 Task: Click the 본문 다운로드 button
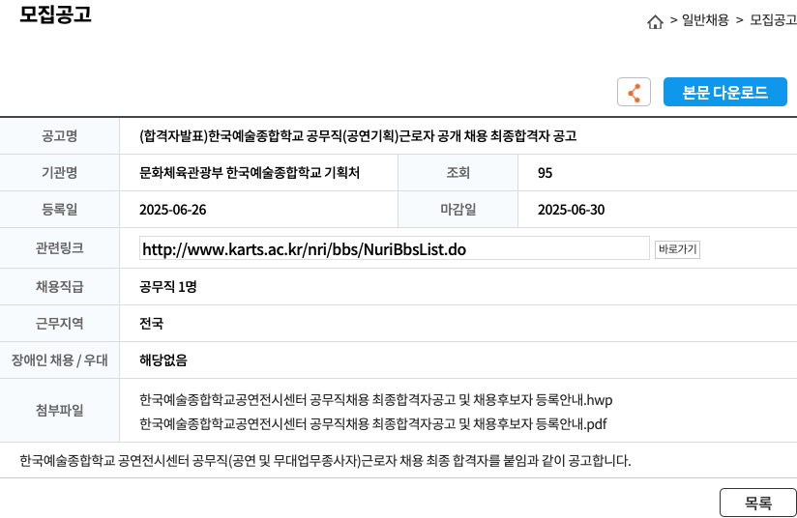[724, 93]
